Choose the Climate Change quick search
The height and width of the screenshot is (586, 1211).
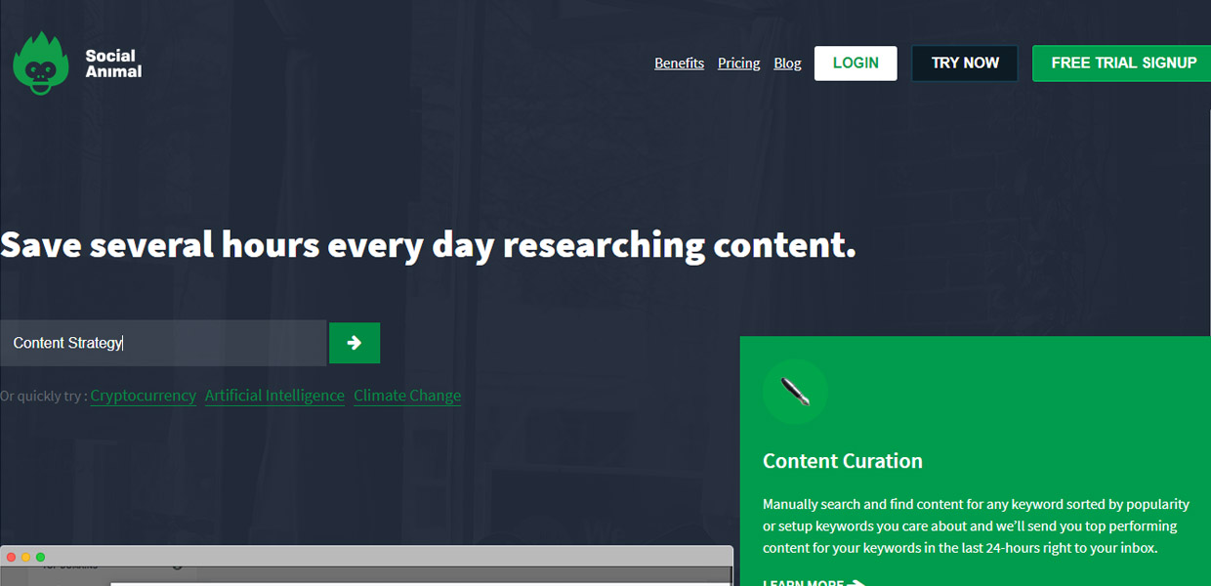(407, 396)
